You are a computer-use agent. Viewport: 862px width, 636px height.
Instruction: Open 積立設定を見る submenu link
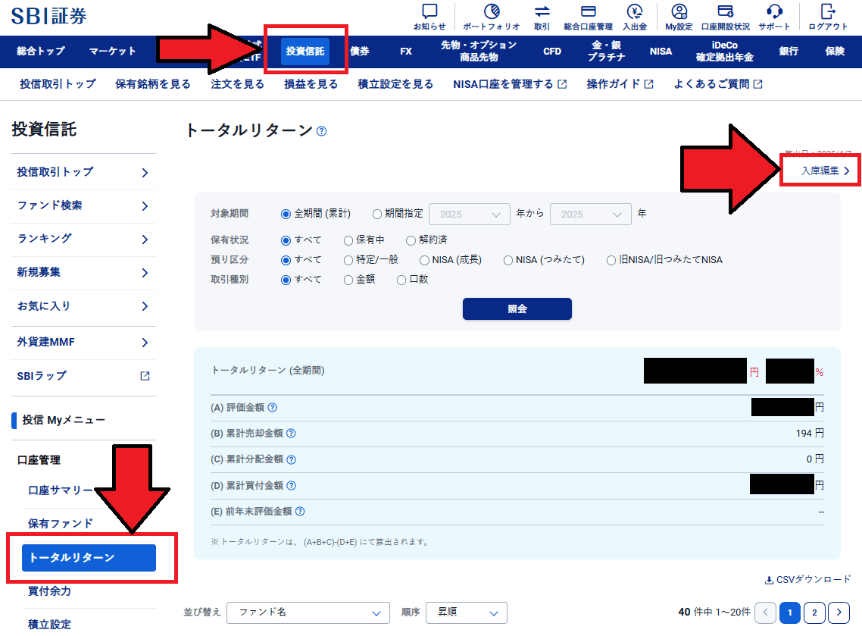pyautogui.click(x=395, y=84)
